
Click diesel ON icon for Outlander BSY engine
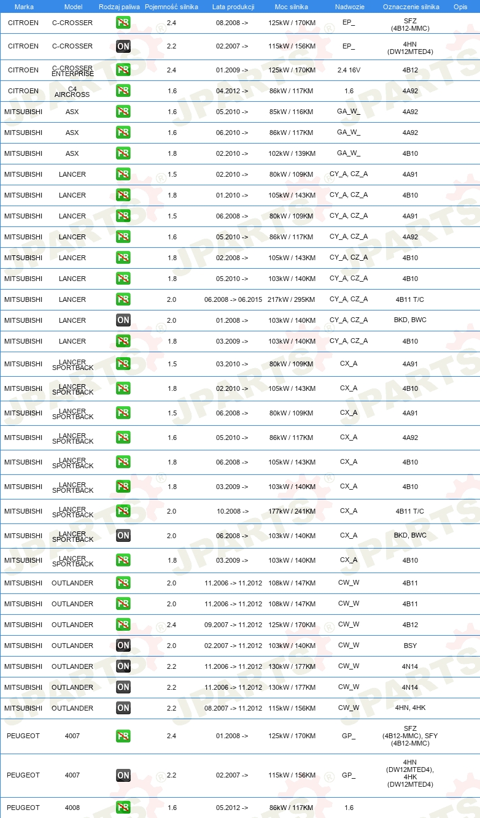(123, 646)
